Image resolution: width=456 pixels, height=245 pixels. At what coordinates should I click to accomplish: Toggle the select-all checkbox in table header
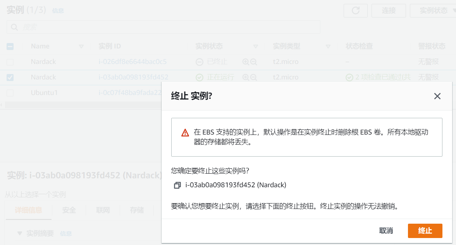10,46
